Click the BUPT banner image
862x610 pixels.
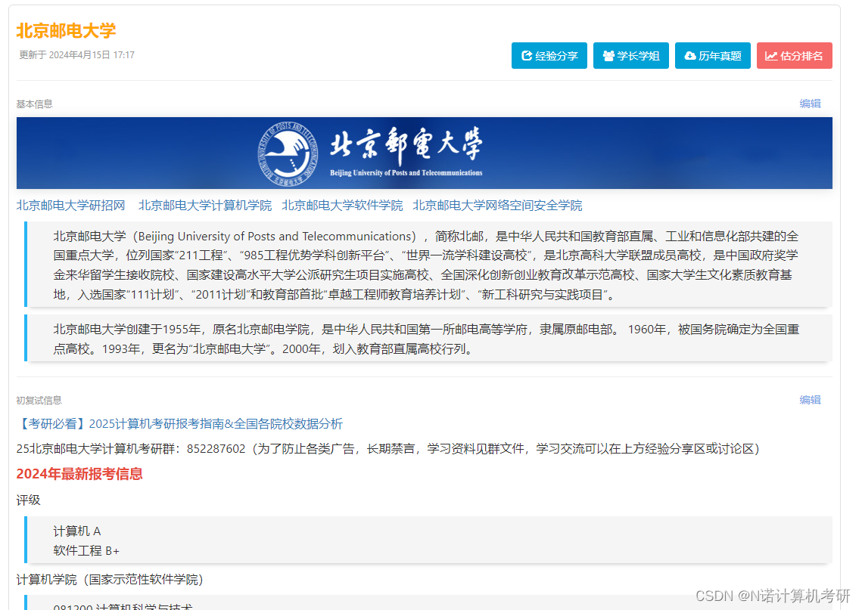coord(425,153)
